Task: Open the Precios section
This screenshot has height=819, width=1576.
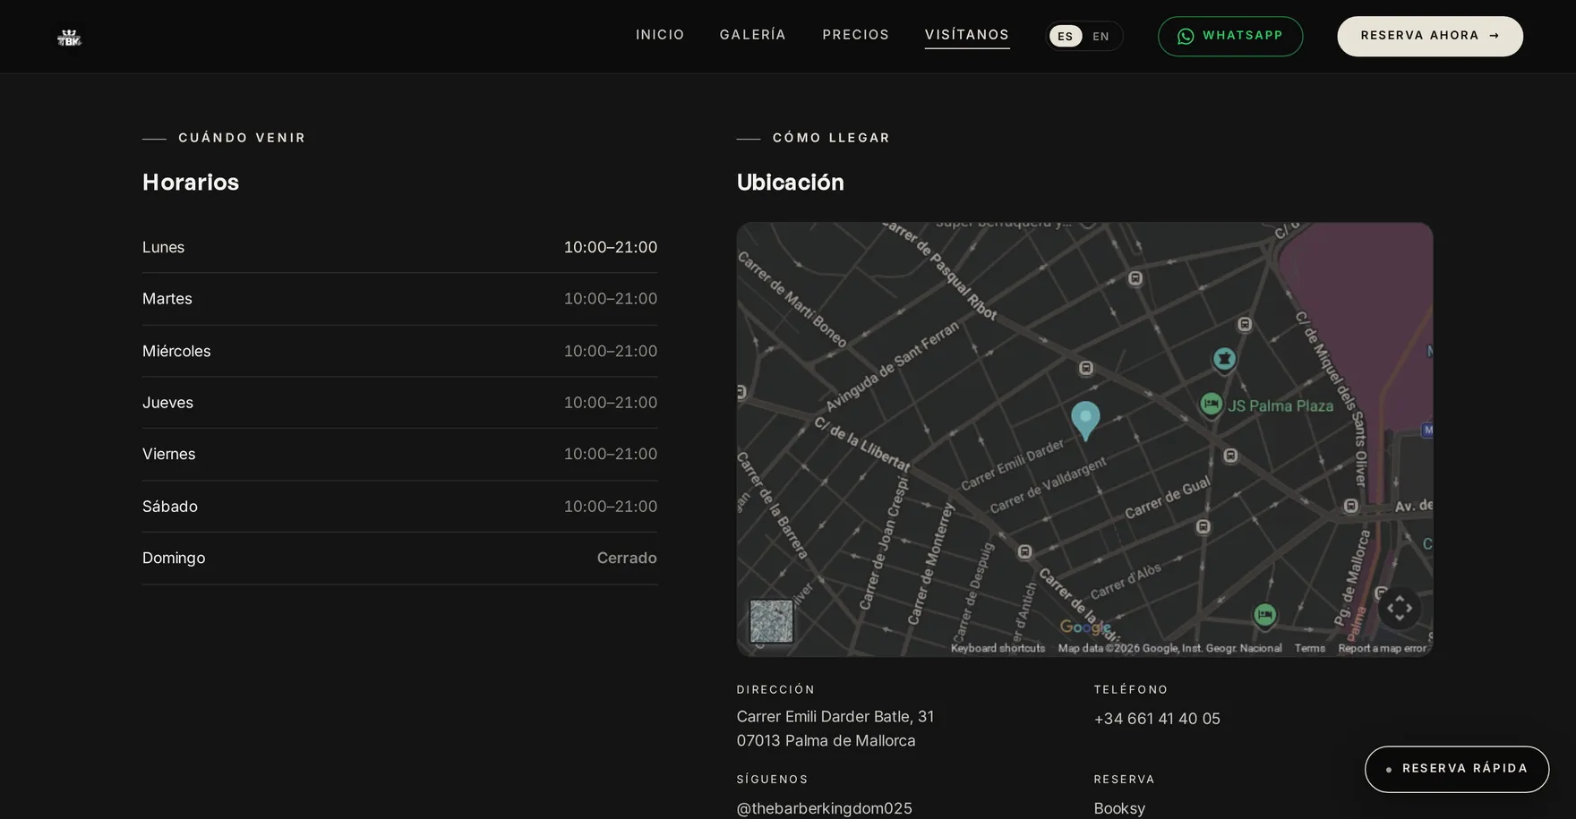Action: coord(855,35)
